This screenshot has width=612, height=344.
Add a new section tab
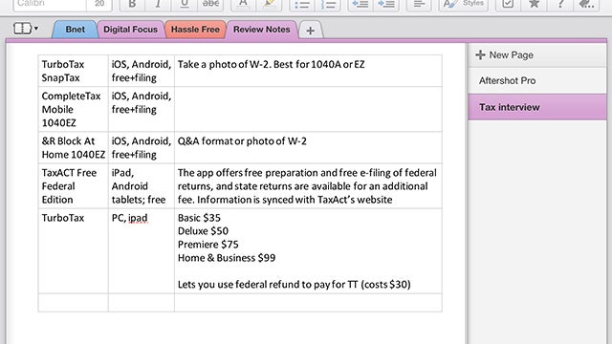tap(310, 31)
